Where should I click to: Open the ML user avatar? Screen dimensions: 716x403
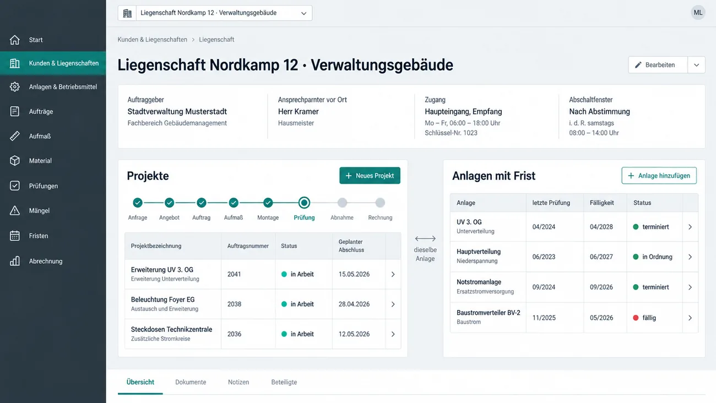coord(698,13)
